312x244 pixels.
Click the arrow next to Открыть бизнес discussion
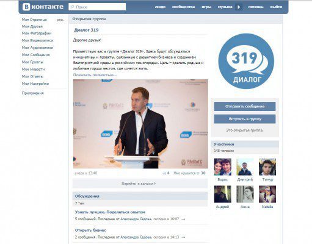(x=183, y=237)
